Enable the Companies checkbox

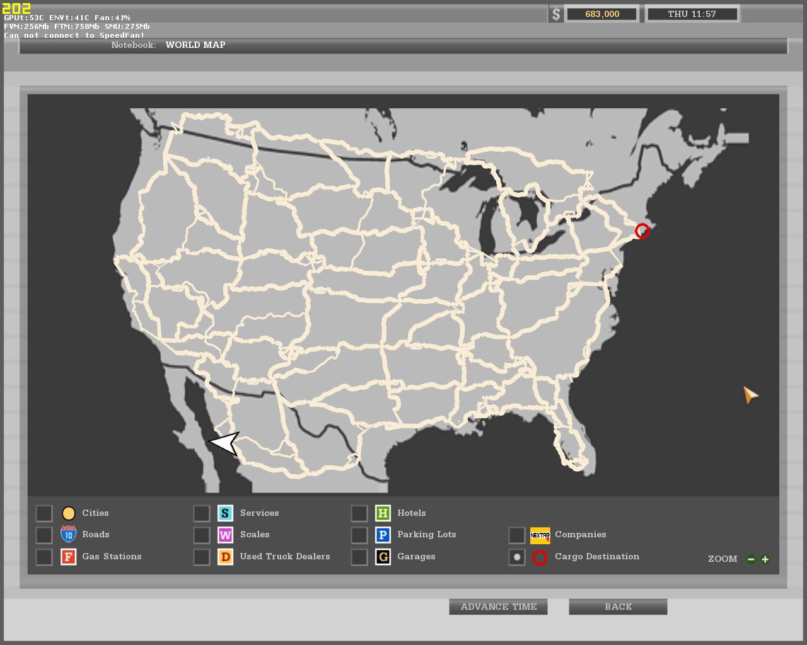pos(517,535)
